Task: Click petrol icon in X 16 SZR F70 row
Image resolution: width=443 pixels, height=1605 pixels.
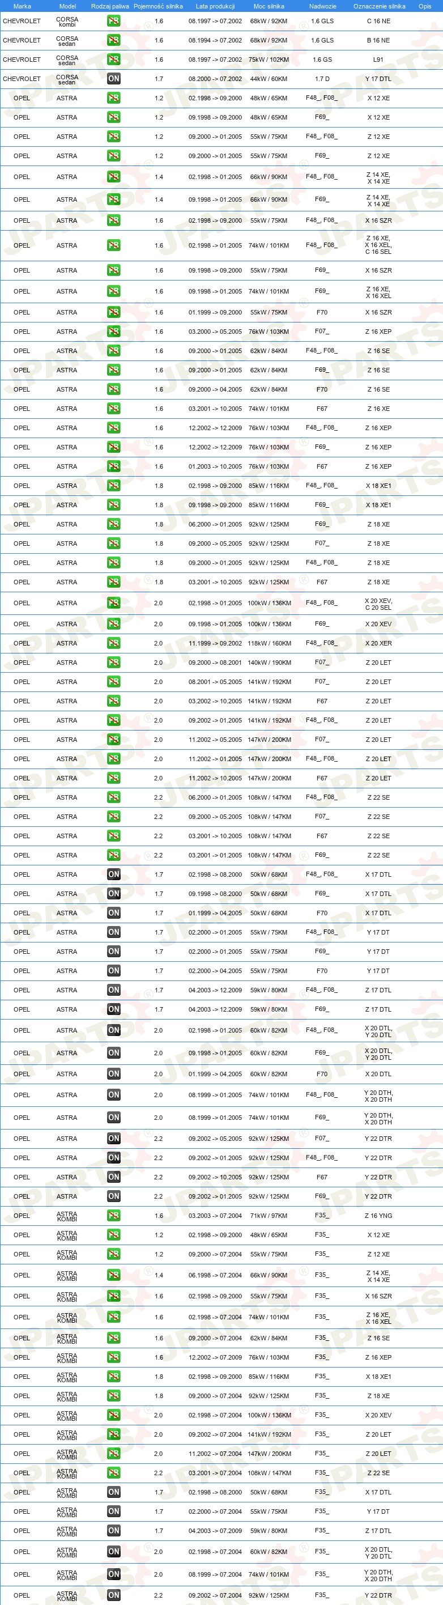Action: pos(113,312)
